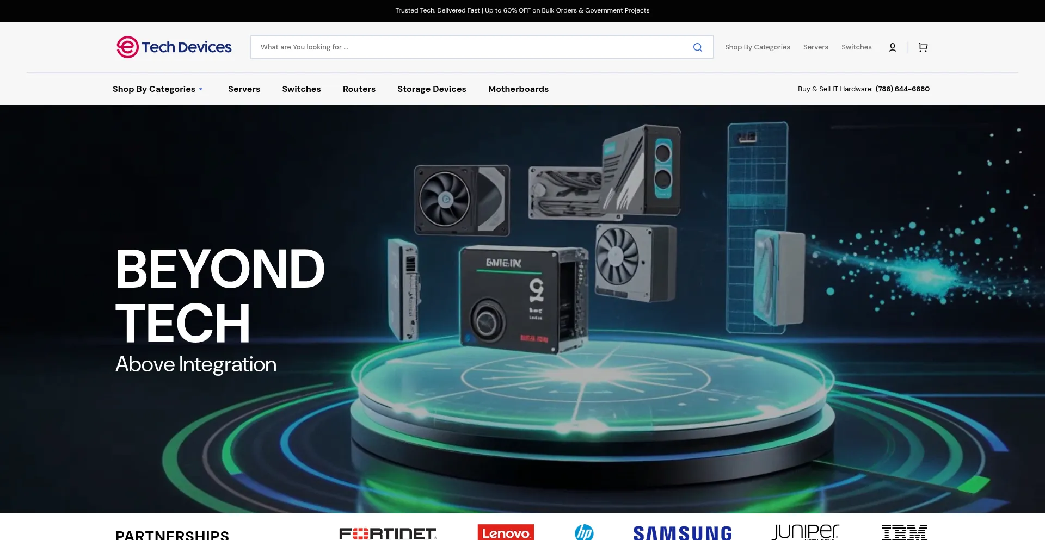Click the search magnifier icon
The image size is (1045, 540).
(697, 47)
